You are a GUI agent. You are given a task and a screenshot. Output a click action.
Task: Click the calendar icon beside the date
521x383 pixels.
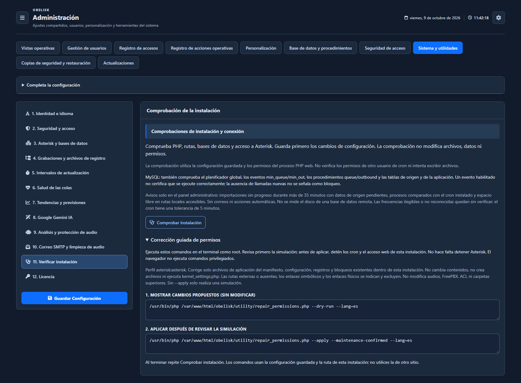coord(406,18)
